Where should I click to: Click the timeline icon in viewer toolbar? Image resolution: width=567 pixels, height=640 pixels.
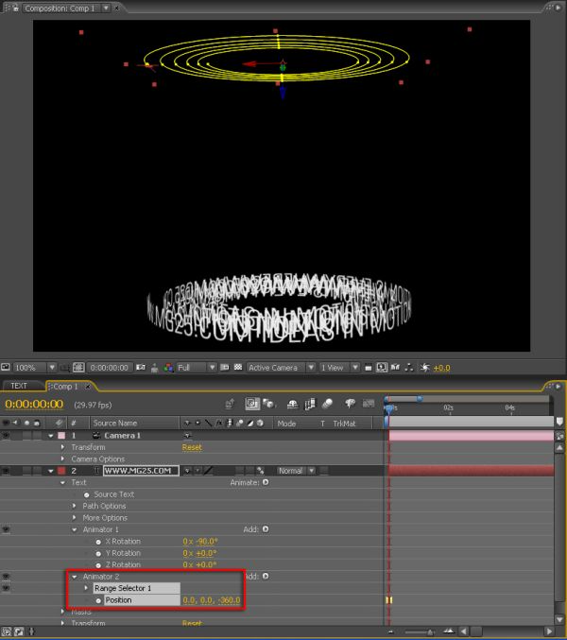click(x=395, y=368)
